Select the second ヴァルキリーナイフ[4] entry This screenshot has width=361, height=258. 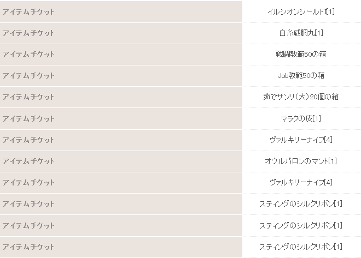click(301, 182)
